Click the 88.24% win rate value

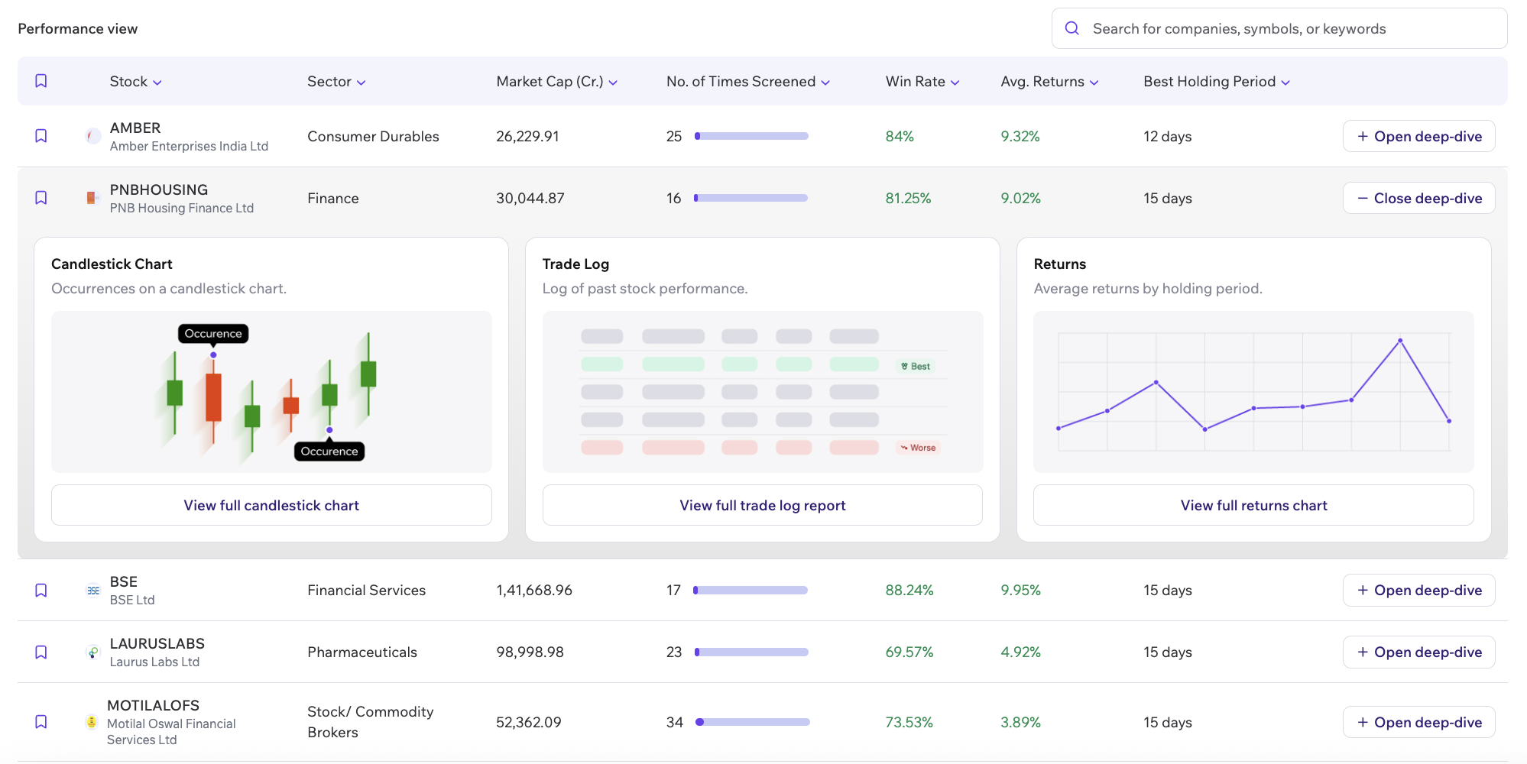(x=909, y=591)
